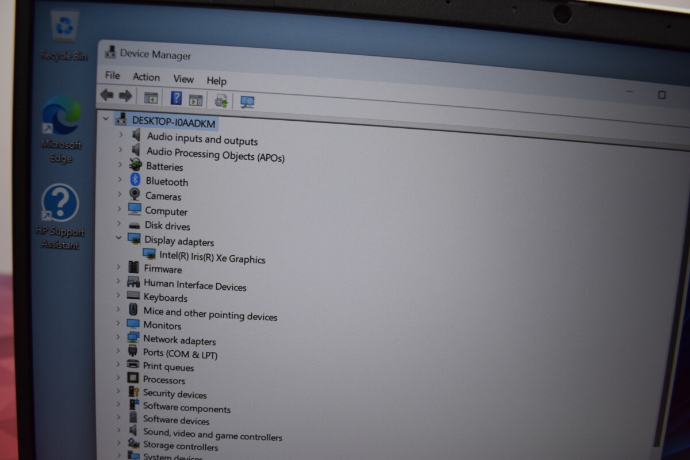Select the Audio inputs and outputs label
The width and height of the screenshot is (690, 460).
tap(202, 139)
